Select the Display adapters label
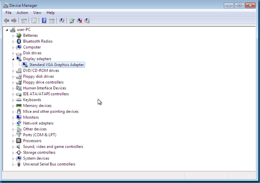Image resolution: width=260 pixels, height=183 pixels. 37,59
